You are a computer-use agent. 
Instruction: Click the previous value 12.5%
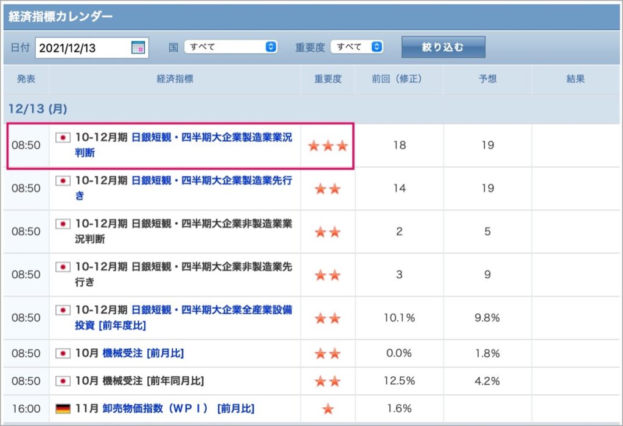[399, 381]
